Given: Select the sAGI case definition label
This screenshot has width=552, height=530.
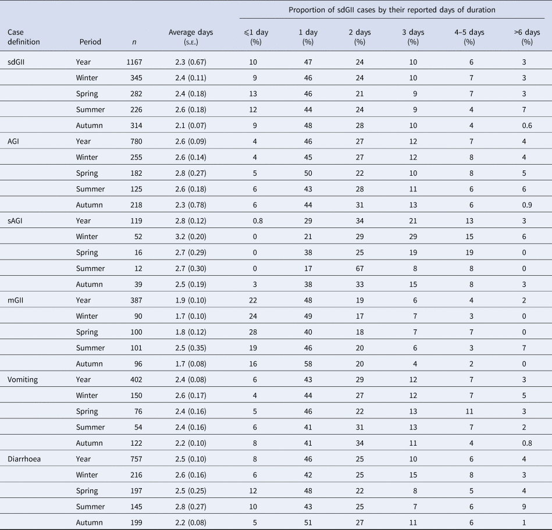Looking at the screenshot, I should (x=16, y=221).
